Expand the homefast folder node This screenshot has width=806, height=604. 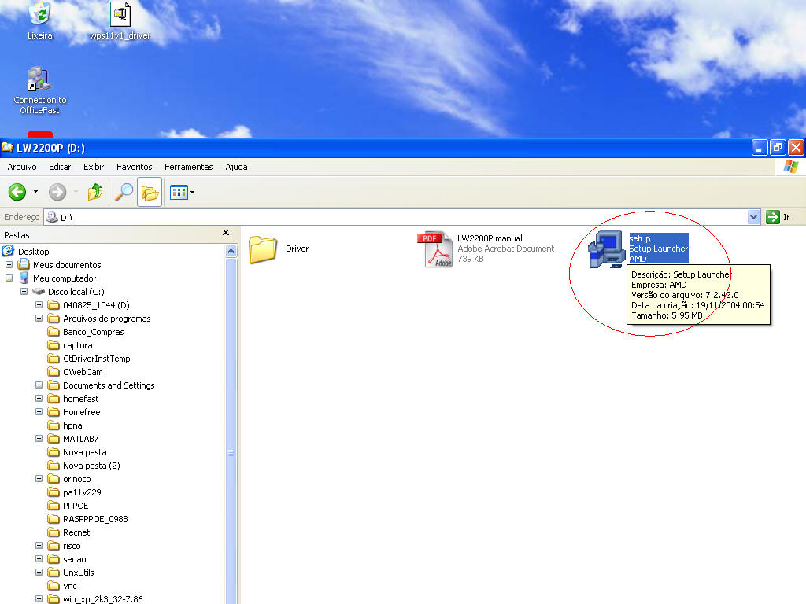click(39, 399)
